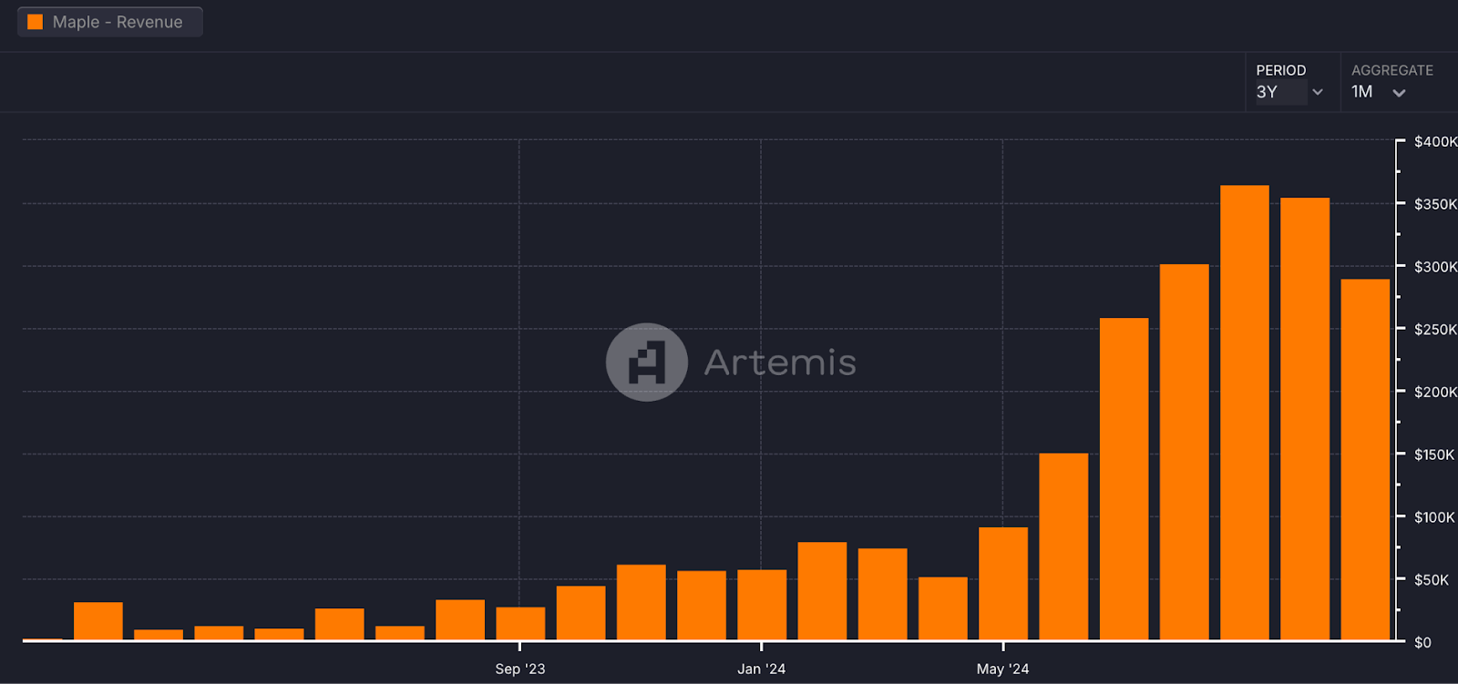Click the $50K y-axis label

[x=1432, y=579]
